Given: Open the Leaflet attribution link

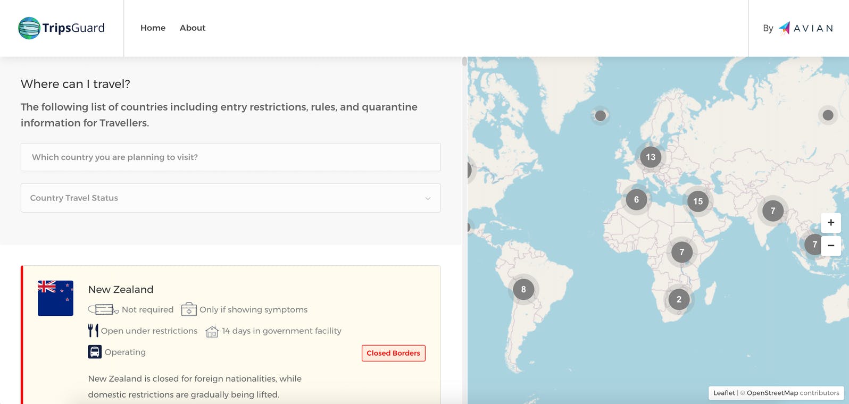Looking at the screenshot, I should click(724, 393).
